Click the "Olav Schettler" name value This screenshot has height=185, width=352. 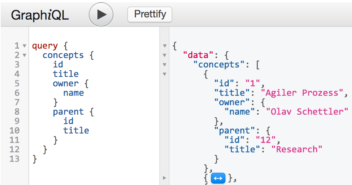tap(307, 111)
